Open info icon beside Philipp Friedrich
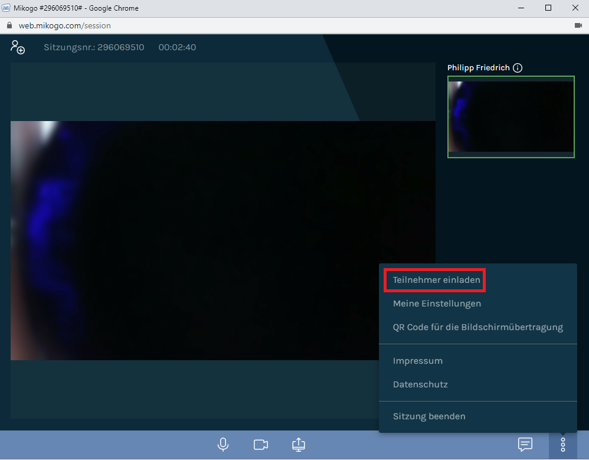The image size is (589, 460). point(518,68)
